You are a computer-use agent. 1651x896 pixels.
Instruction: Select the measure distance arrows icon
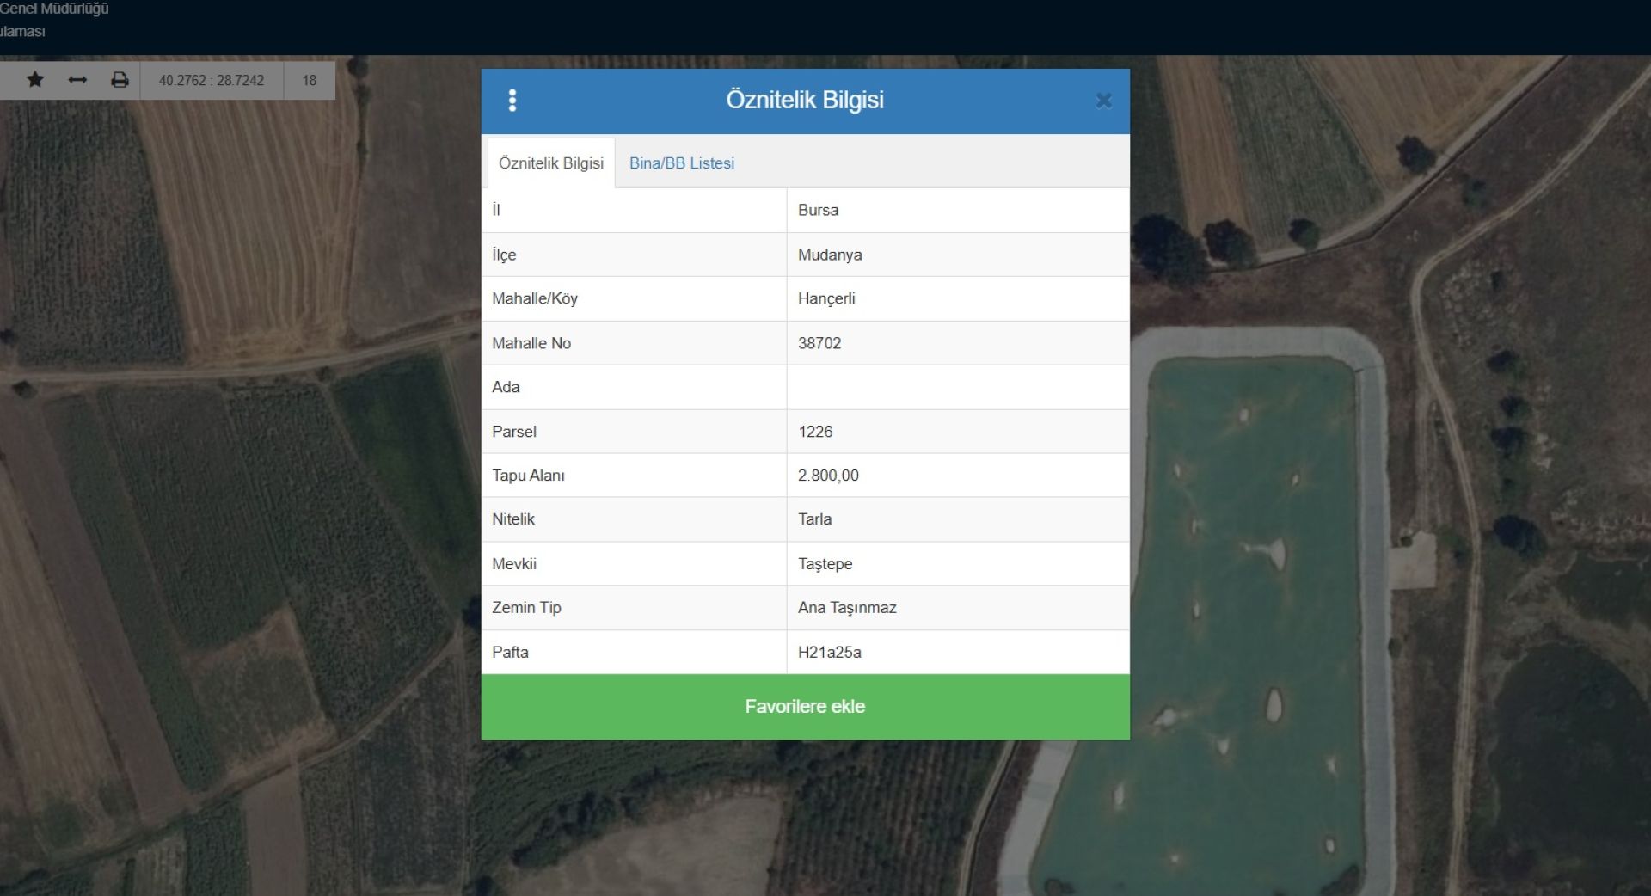(77, 80)
